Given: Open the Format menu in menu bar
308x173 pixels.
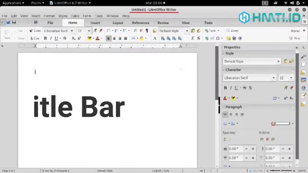Looking at the screenshot, I should point(49,16).
